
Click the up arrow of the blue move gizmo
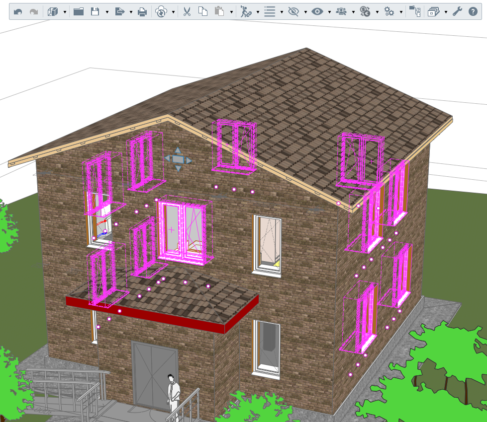pyautogui.click(x=178, y=150)
